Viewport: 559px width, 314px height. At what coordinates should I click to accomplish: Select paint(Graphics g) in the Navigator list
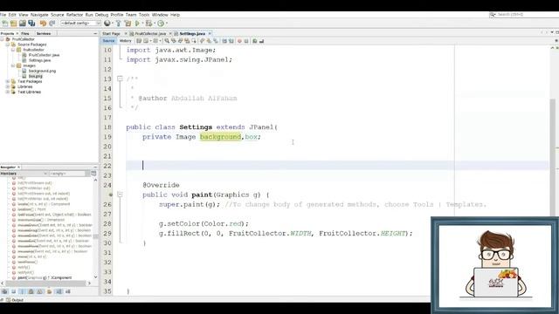(x=45, y=277)
